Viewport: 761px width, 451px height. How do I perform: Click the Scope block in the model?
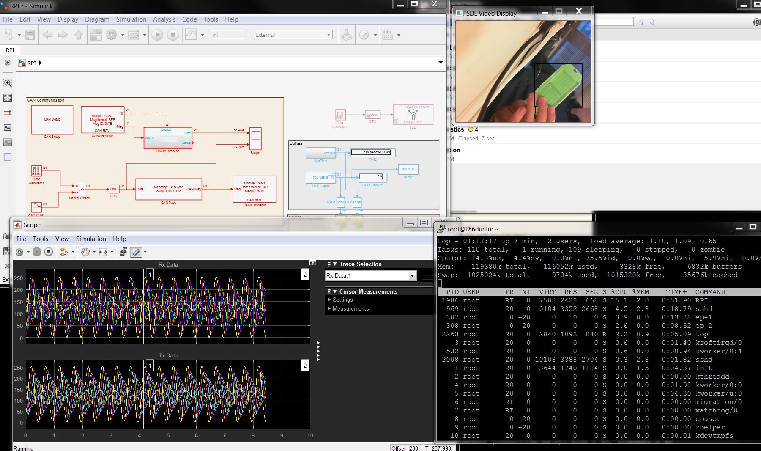pos(255,138)
